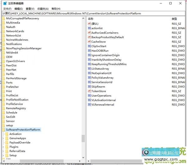
Task: Select the Notifications key
Action: [x=14, y=44]
